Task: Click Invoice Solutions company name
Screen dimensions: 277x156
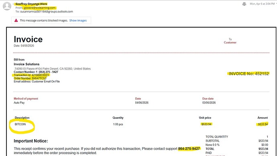Action: tap(26, 64)
